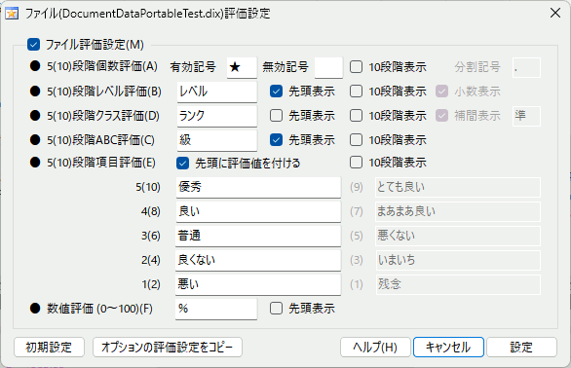
Task: Click the レベル text field
Action: point(216,92)
